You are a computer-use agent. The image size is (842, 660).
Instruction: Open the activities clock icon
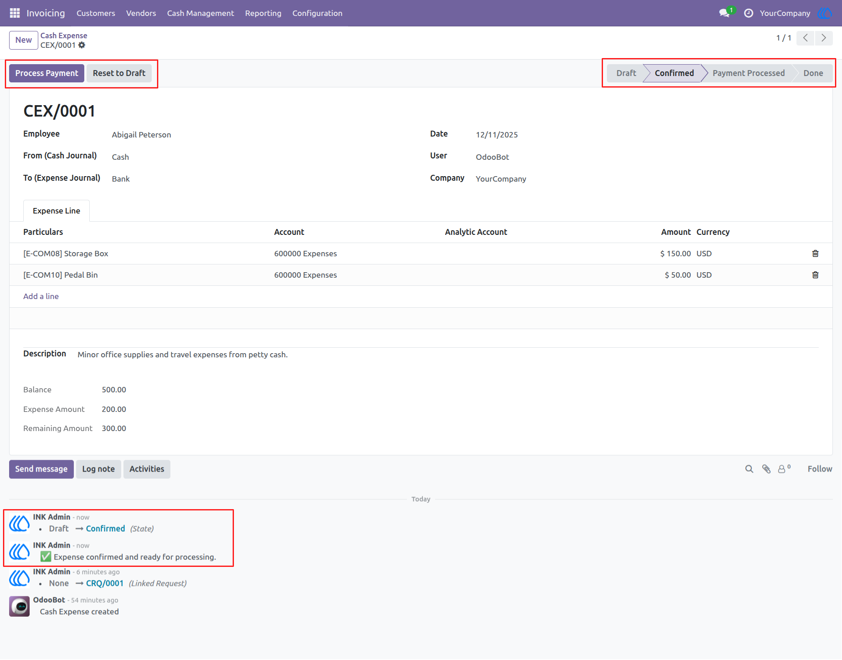pos(748,13)
